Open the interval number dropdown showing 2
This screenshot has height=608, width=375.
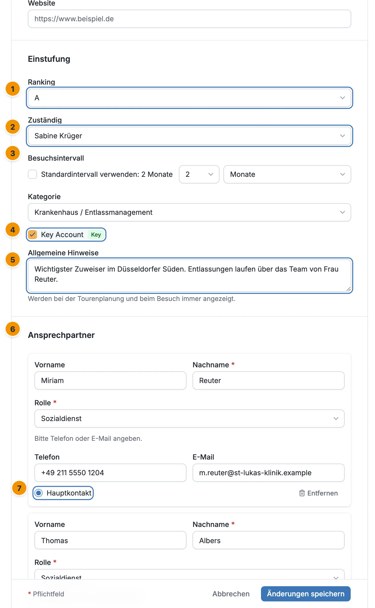pos(199,174)
